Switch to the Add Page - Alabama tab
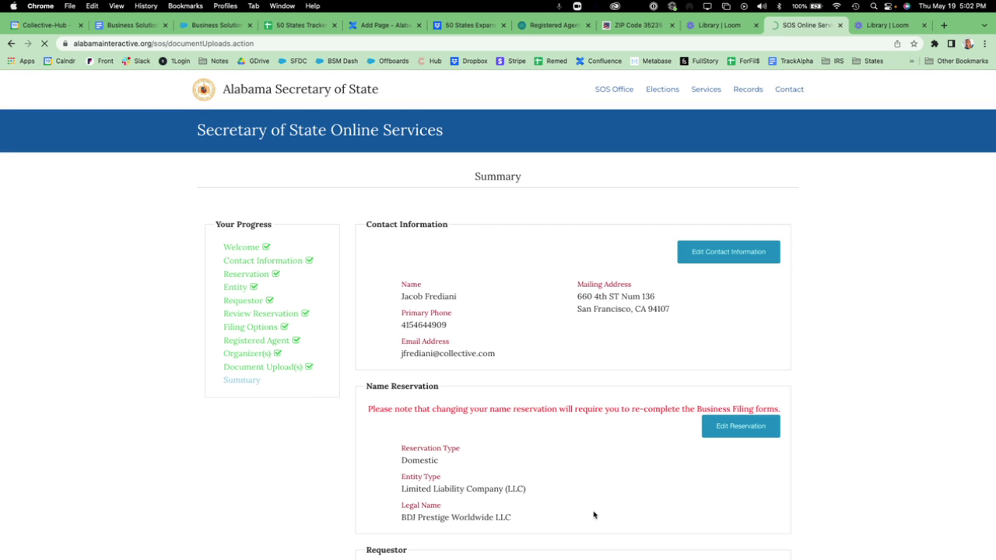Viewport: 996px width, 560px height. point(384,25)
